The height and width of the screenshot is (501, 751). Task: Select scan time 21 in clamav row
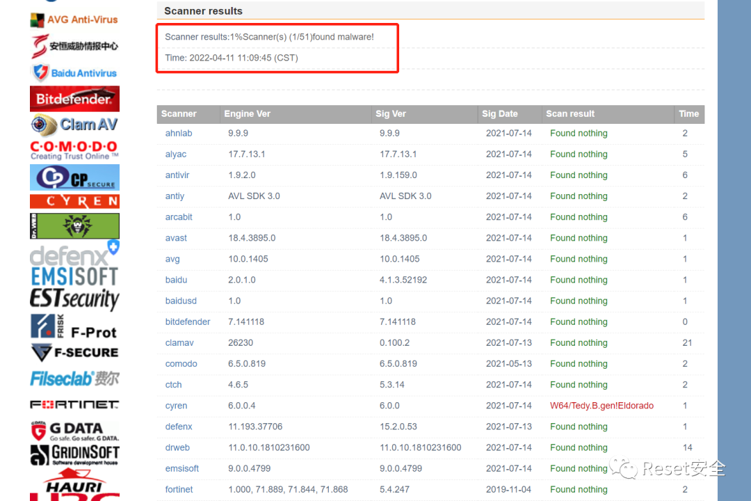pyautogui.click(x=687, y=343)
